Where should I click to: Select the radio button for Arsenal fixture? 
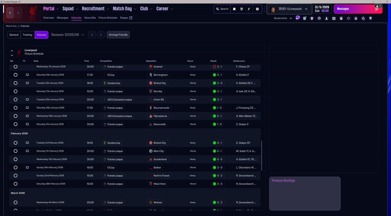tap(16, 67)
